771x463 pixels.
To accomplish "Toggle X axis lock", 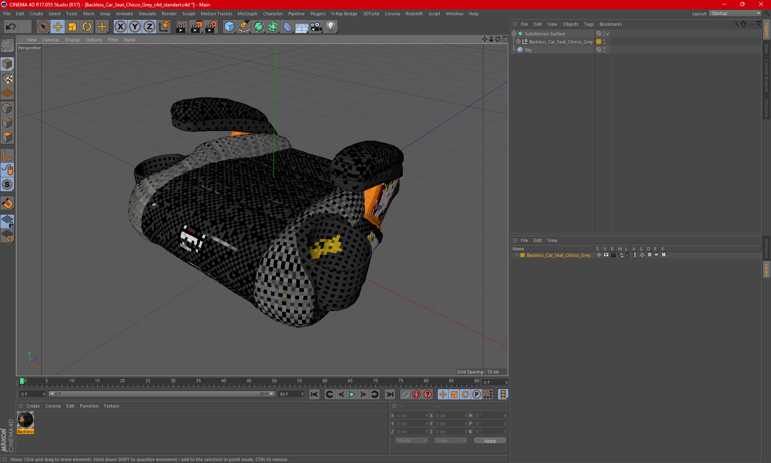I will tap(120, 27).
